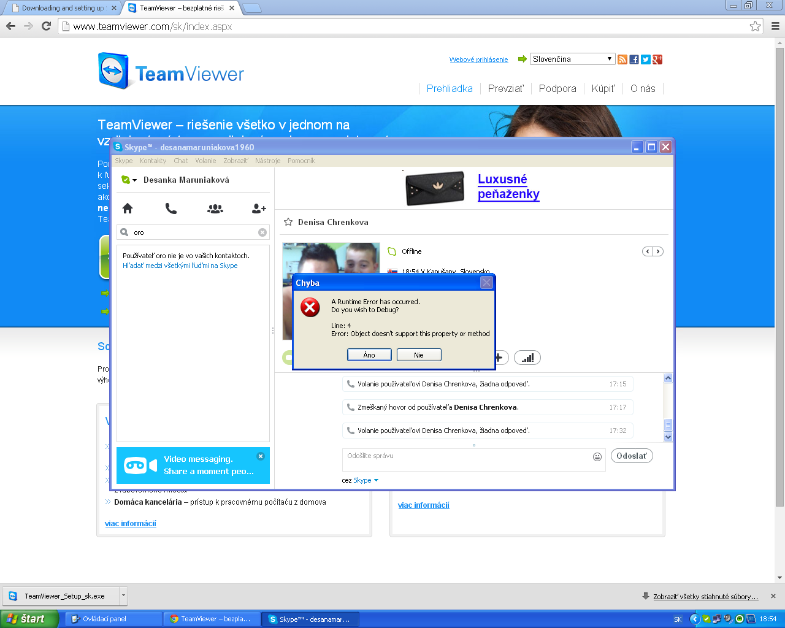Switch to Downloading and setting up tab

tap(63, 8)
